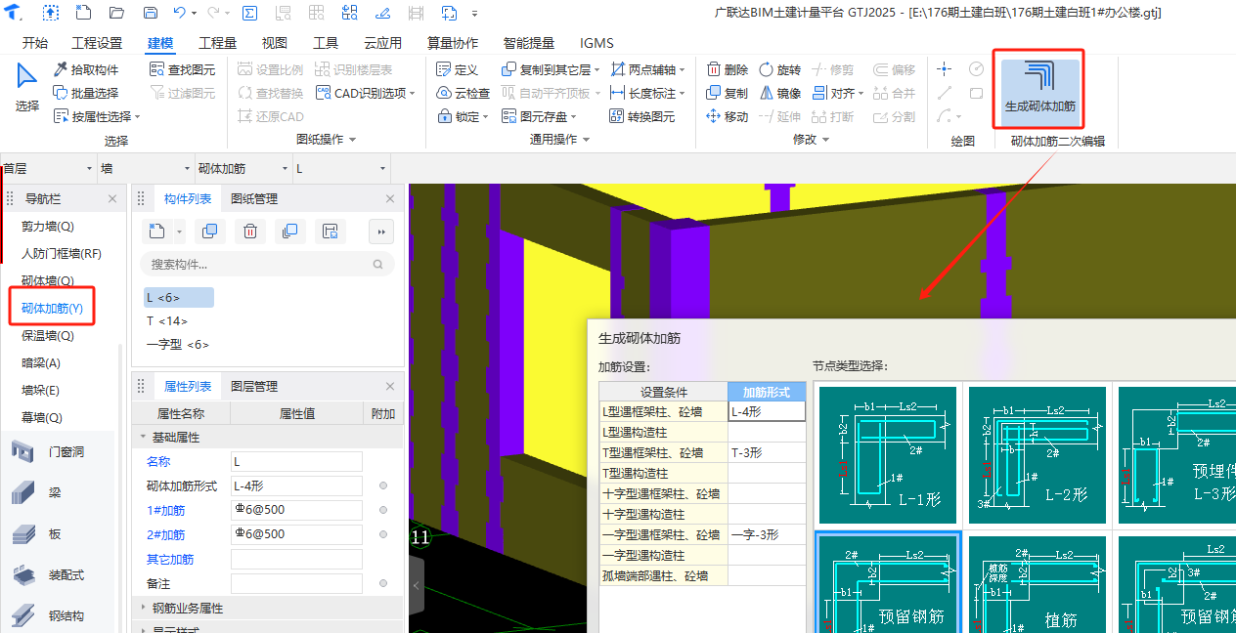Click the 删除 tool in 修改 group
The height and width of the screenshot is (633, 1236).
(728, 69)
